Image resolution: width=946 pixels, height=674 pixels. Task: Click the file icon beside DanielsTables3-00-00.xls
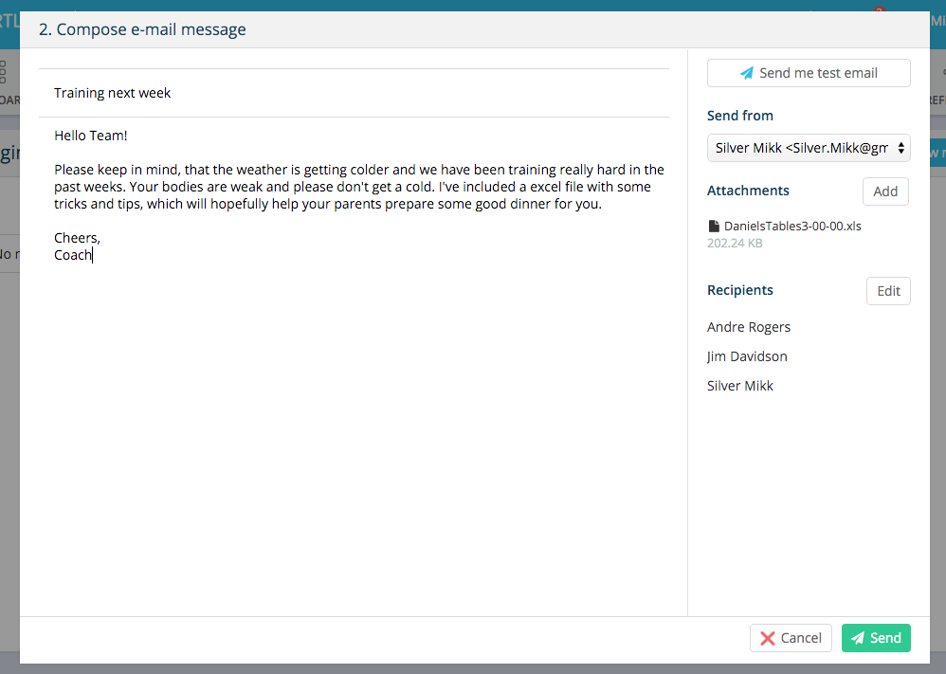click(714, 227)
